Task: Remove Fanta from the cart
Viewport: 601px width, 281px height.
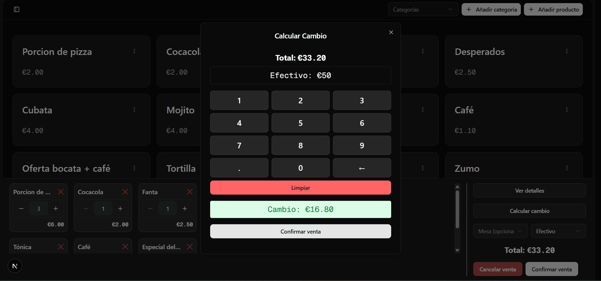Action: click(190, 192)
